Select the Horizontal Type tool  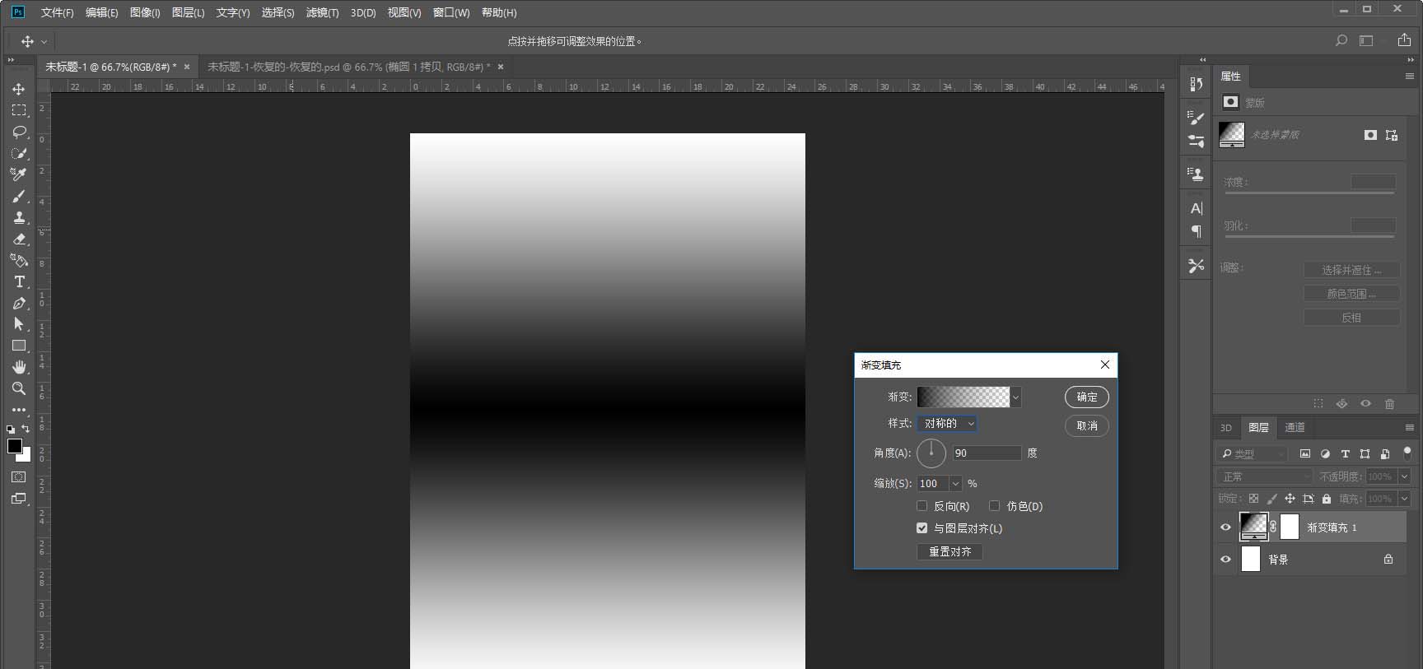tap(19, 281)
